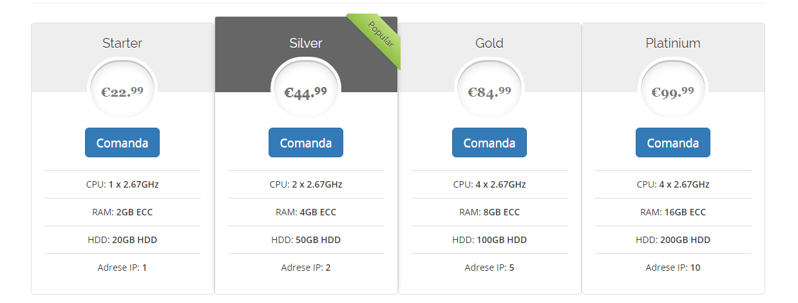Screen dimensions: 798x303
Task: Click Starter CPU 1 x 2.67GHz row
Action: (x=122, y=184)
